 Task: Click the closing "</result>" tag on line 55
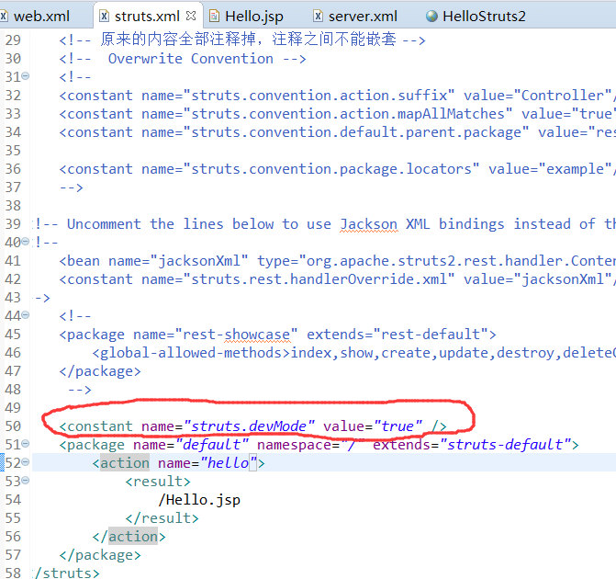(x=162, y=518)
